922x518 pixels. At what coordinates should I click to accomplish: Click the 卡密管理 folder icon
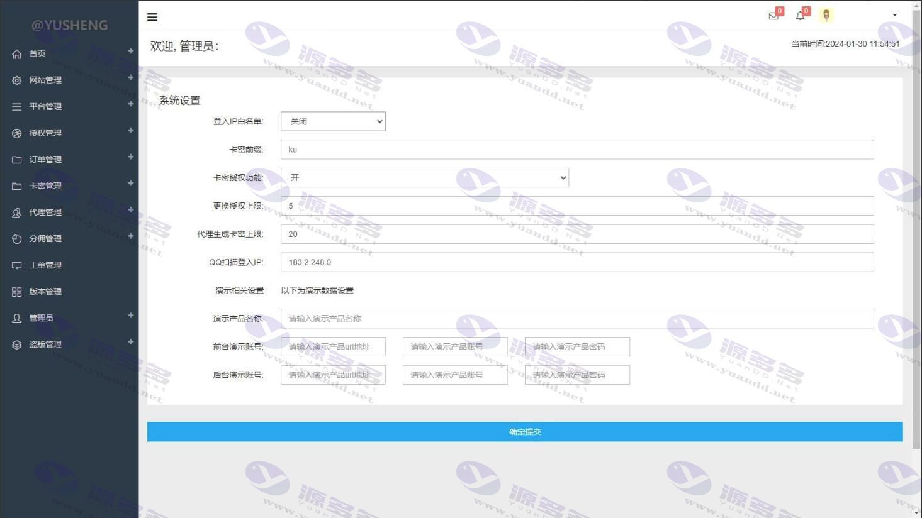17,186
